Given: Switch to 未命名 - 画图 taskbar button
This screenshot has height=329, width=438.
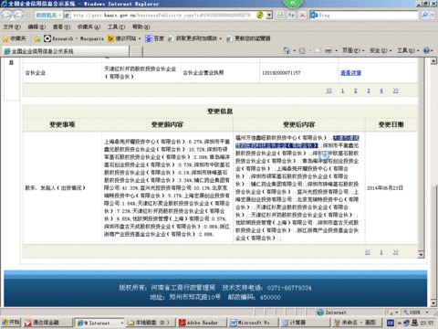Looking at the screenshot, I should 357,323.
